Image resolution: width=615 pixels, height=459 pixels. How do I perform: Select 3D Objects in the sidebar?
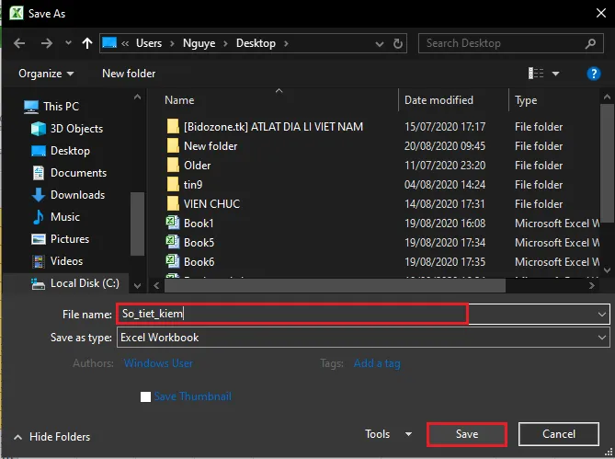[77, 129]
